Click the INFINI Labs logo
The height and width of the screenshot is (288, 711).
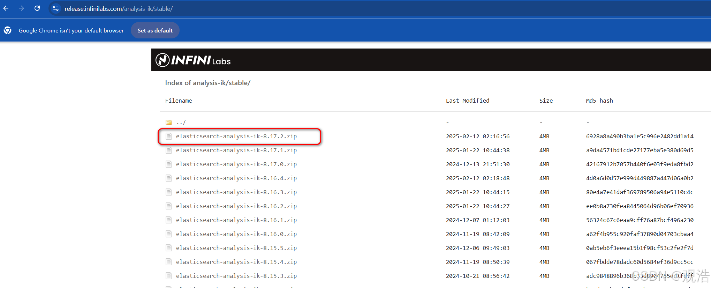193,60
